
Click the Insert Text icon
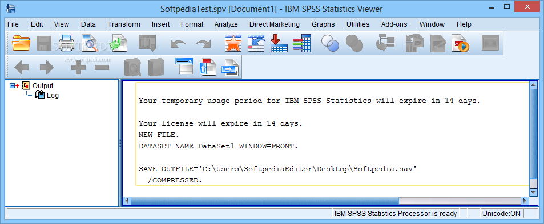pos(231,68)
